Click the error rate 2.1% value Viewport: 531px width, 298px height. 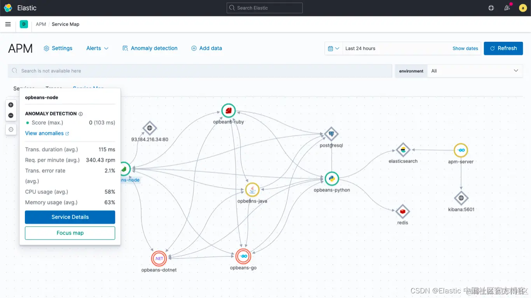(x=110, y=171)
